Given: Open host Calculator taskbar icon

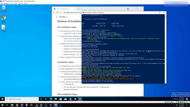Looking at the screenshot, I should 27,105.
